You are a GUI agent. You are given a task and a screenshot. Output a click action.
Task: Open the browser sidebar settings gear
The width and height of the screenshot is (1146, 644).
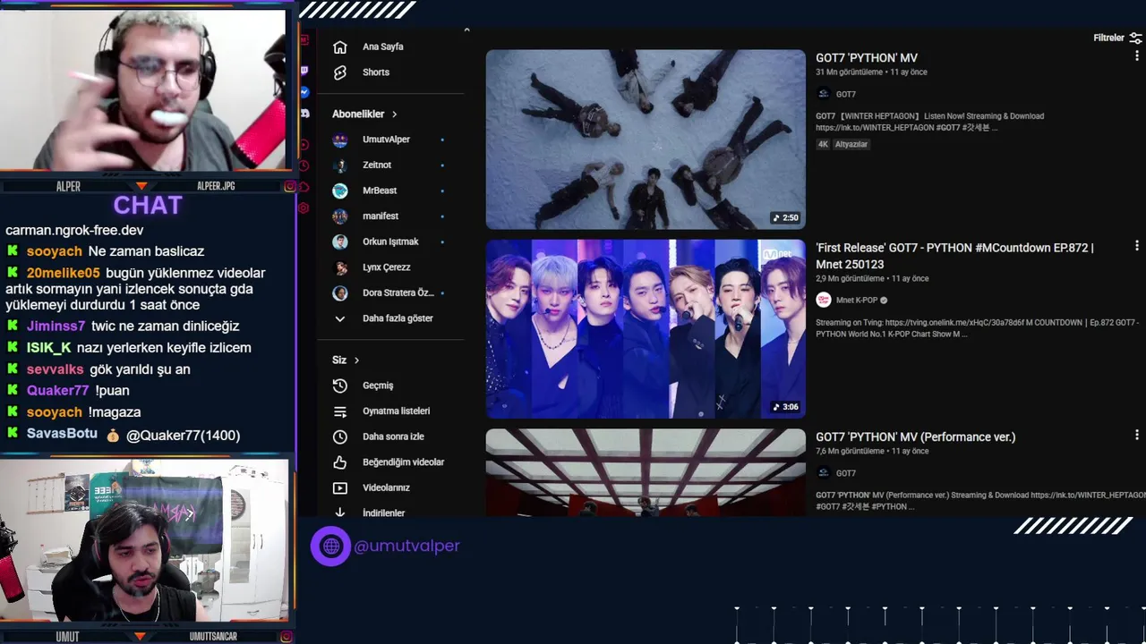304,208
